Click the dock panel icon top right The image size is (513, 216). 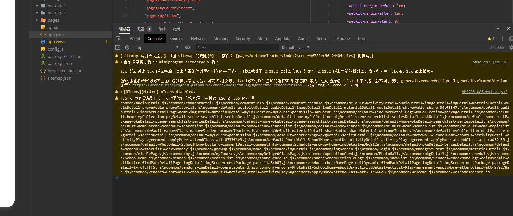click(x=511, y=38)
